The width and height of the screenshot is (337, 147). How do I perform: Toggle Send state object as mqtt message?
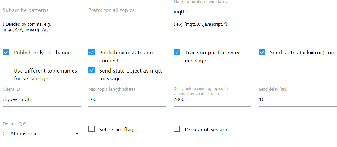tap(92, 70)
